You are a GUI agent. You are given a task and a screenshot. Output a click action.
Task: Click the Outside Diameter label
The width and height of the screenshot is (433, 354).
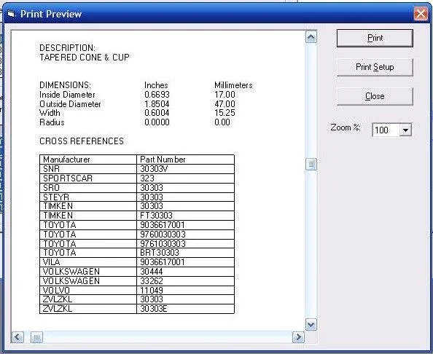point(70,104)
